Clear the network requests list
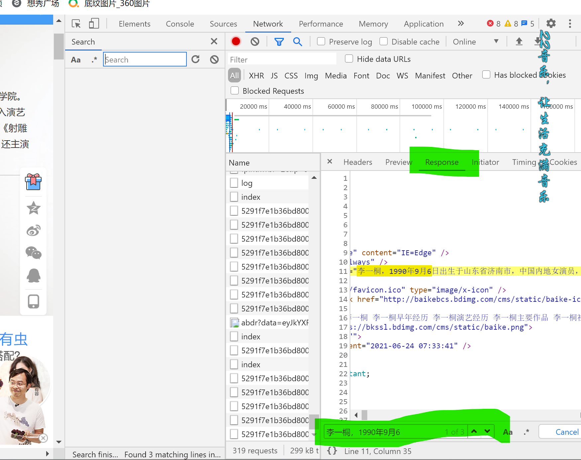This screenshot has height=460, width=581. pyautogui.click(x=255, y=41)
